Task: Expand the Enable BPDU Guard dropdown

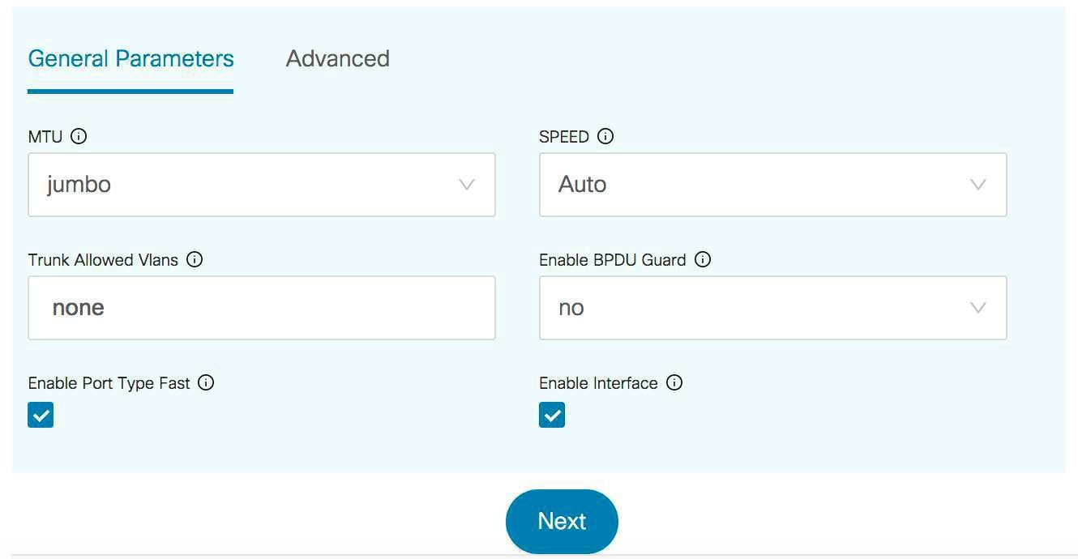Action: coord(773,308)
